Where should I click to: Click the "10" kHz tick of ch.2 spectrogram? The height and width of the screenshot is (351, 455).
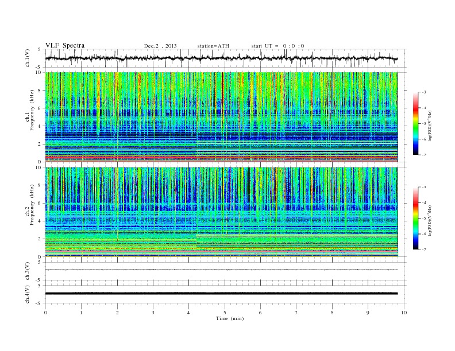click(x=38, y=167)
